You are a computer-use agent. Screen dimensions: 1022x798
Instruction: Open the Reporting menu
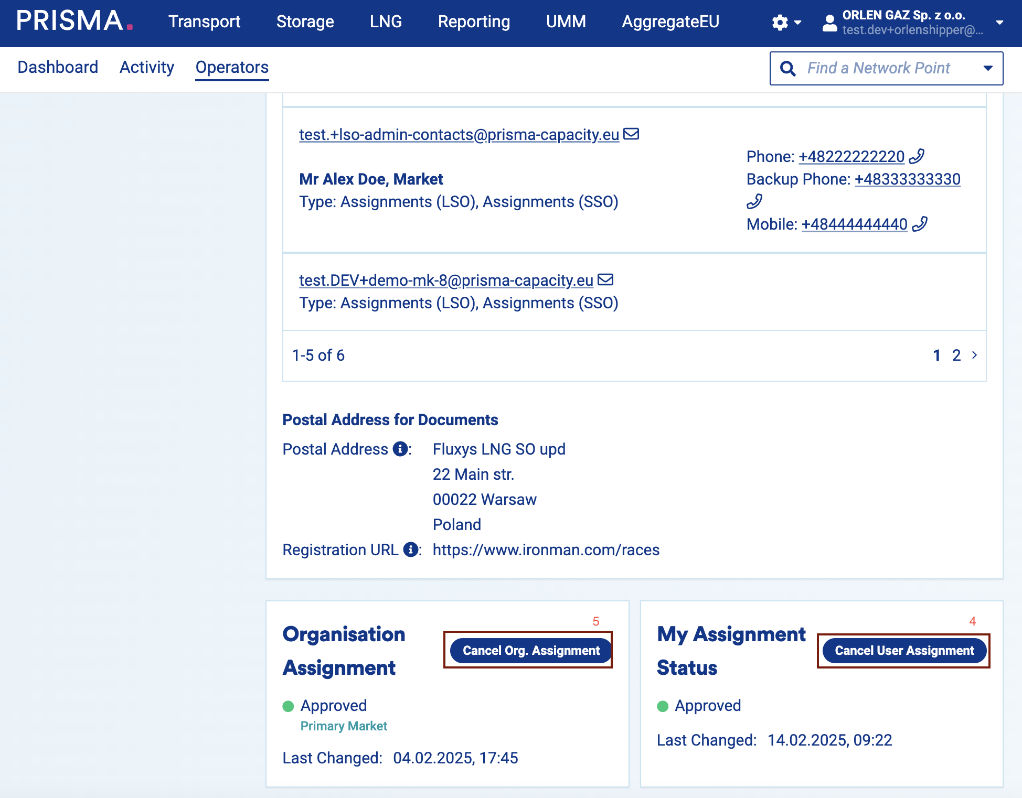point(473,21)
